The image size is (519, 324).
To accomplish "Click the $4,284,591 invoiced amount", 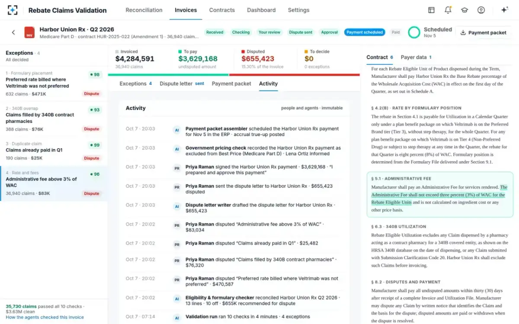I will coord(135,59).
